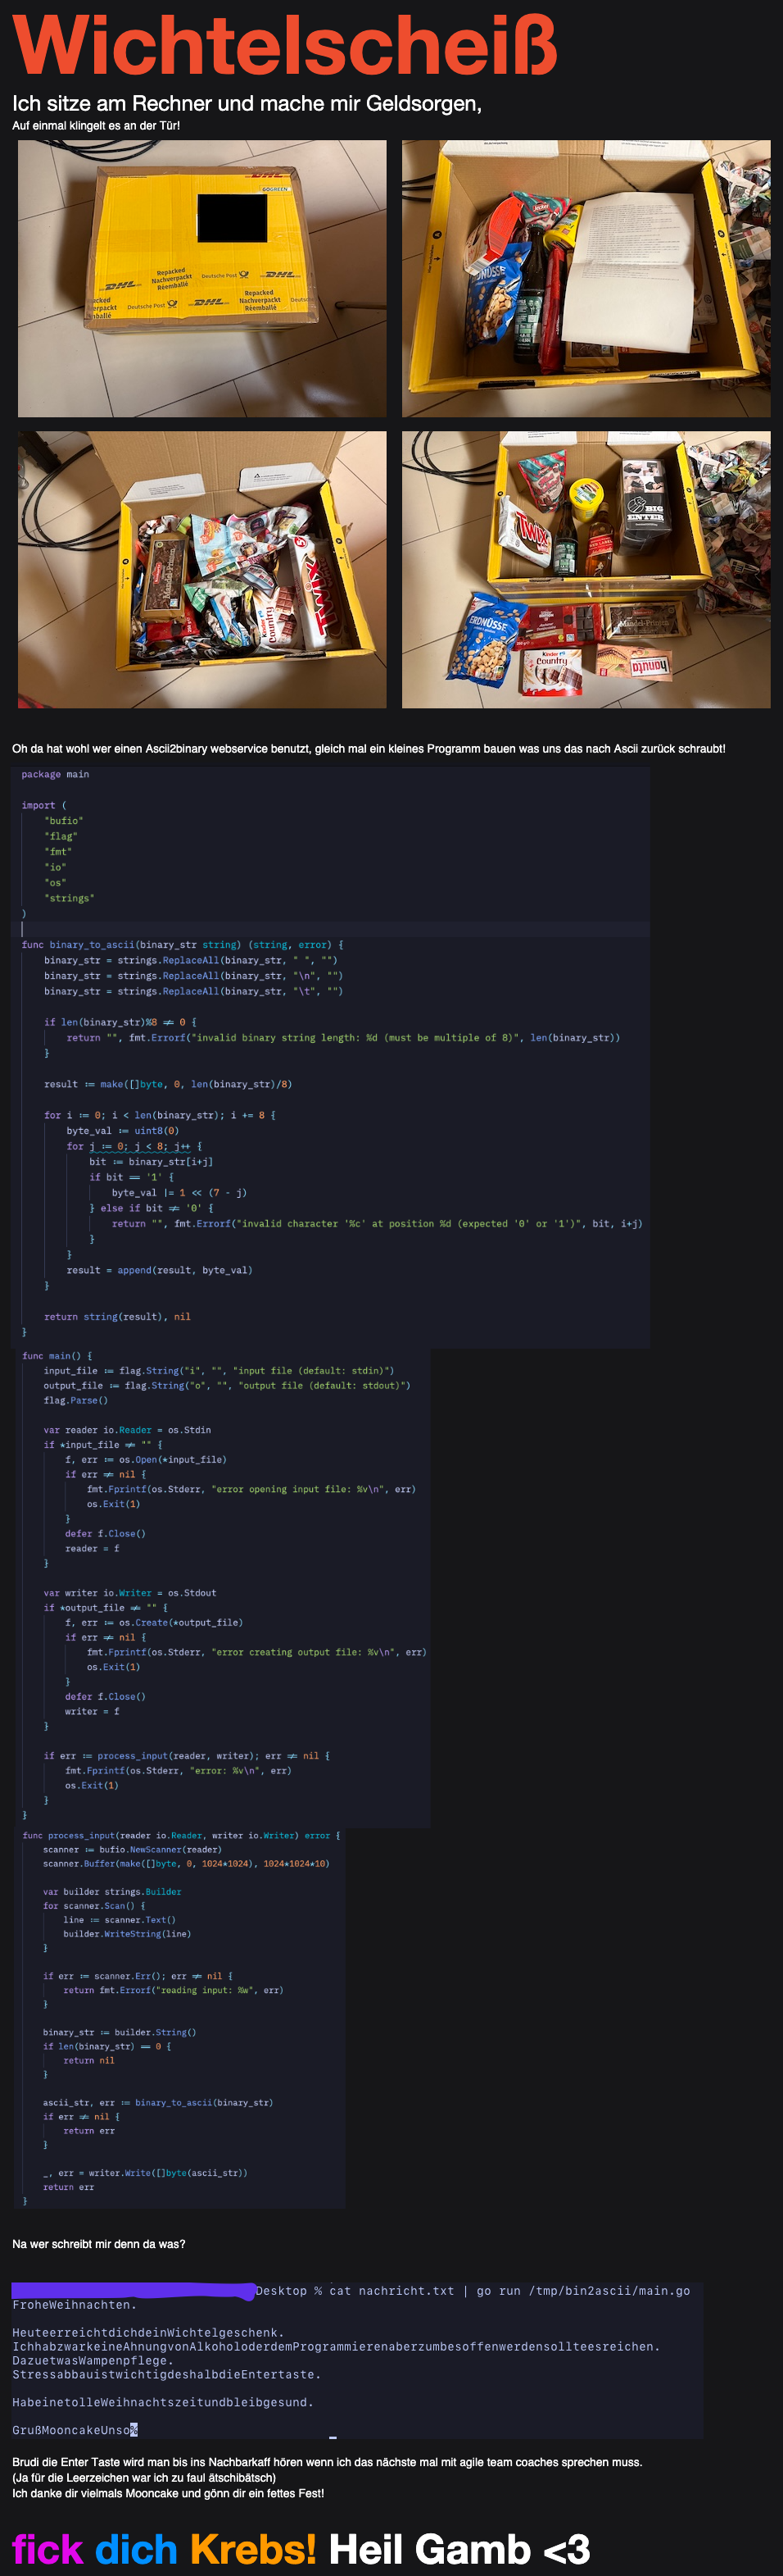
Task: Click the white 'Heil Gamb <3' footer text
Action: [459, 2549]
